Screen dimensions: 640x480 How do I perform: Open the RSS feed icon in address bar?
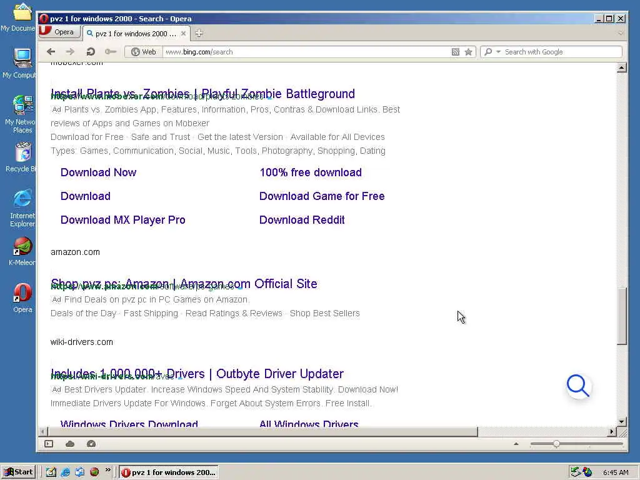click(456, 52)
